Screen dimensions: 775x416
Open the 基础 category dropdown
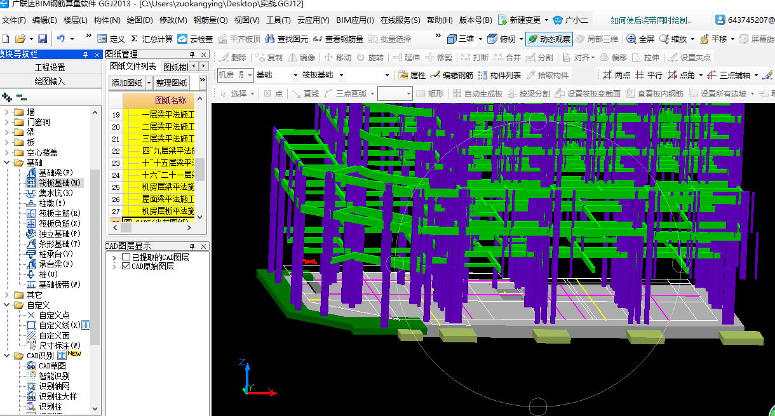click(x=295, y=75)
